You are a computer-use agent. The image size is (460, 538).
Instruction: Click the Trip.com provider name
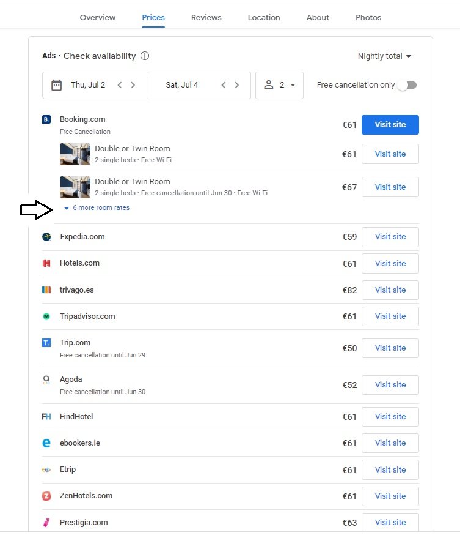pyautogui.click(x=75, y=342)
